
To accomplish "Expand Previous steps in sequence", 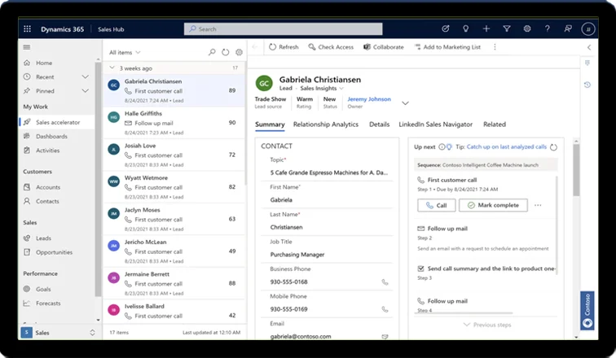I will click(x=487, y=325).
